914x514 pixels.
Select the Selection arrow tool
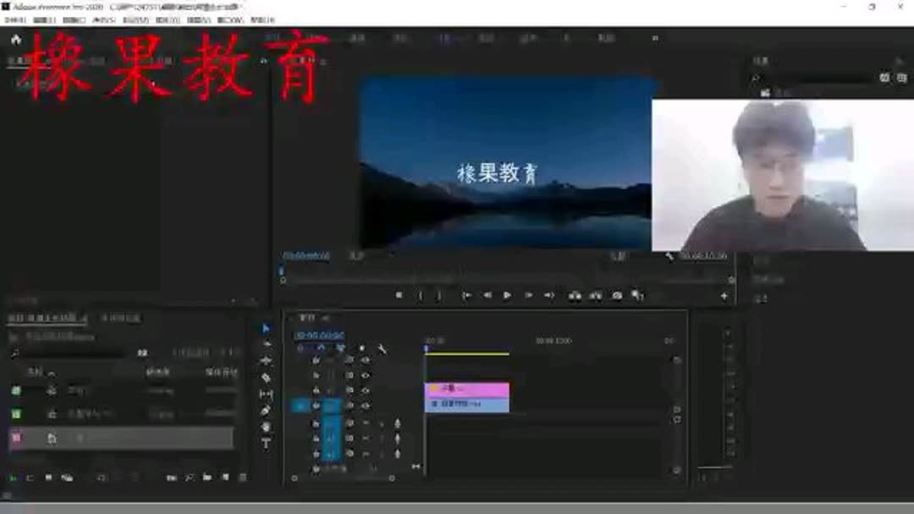(x=264, y=328)
